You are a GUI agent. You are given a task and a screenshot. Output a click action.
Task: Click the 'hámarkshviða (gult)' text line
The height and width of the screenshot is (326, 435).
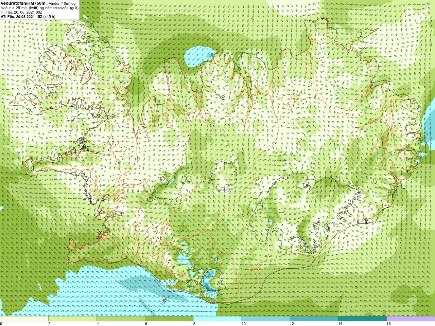[x=62, y=8]
